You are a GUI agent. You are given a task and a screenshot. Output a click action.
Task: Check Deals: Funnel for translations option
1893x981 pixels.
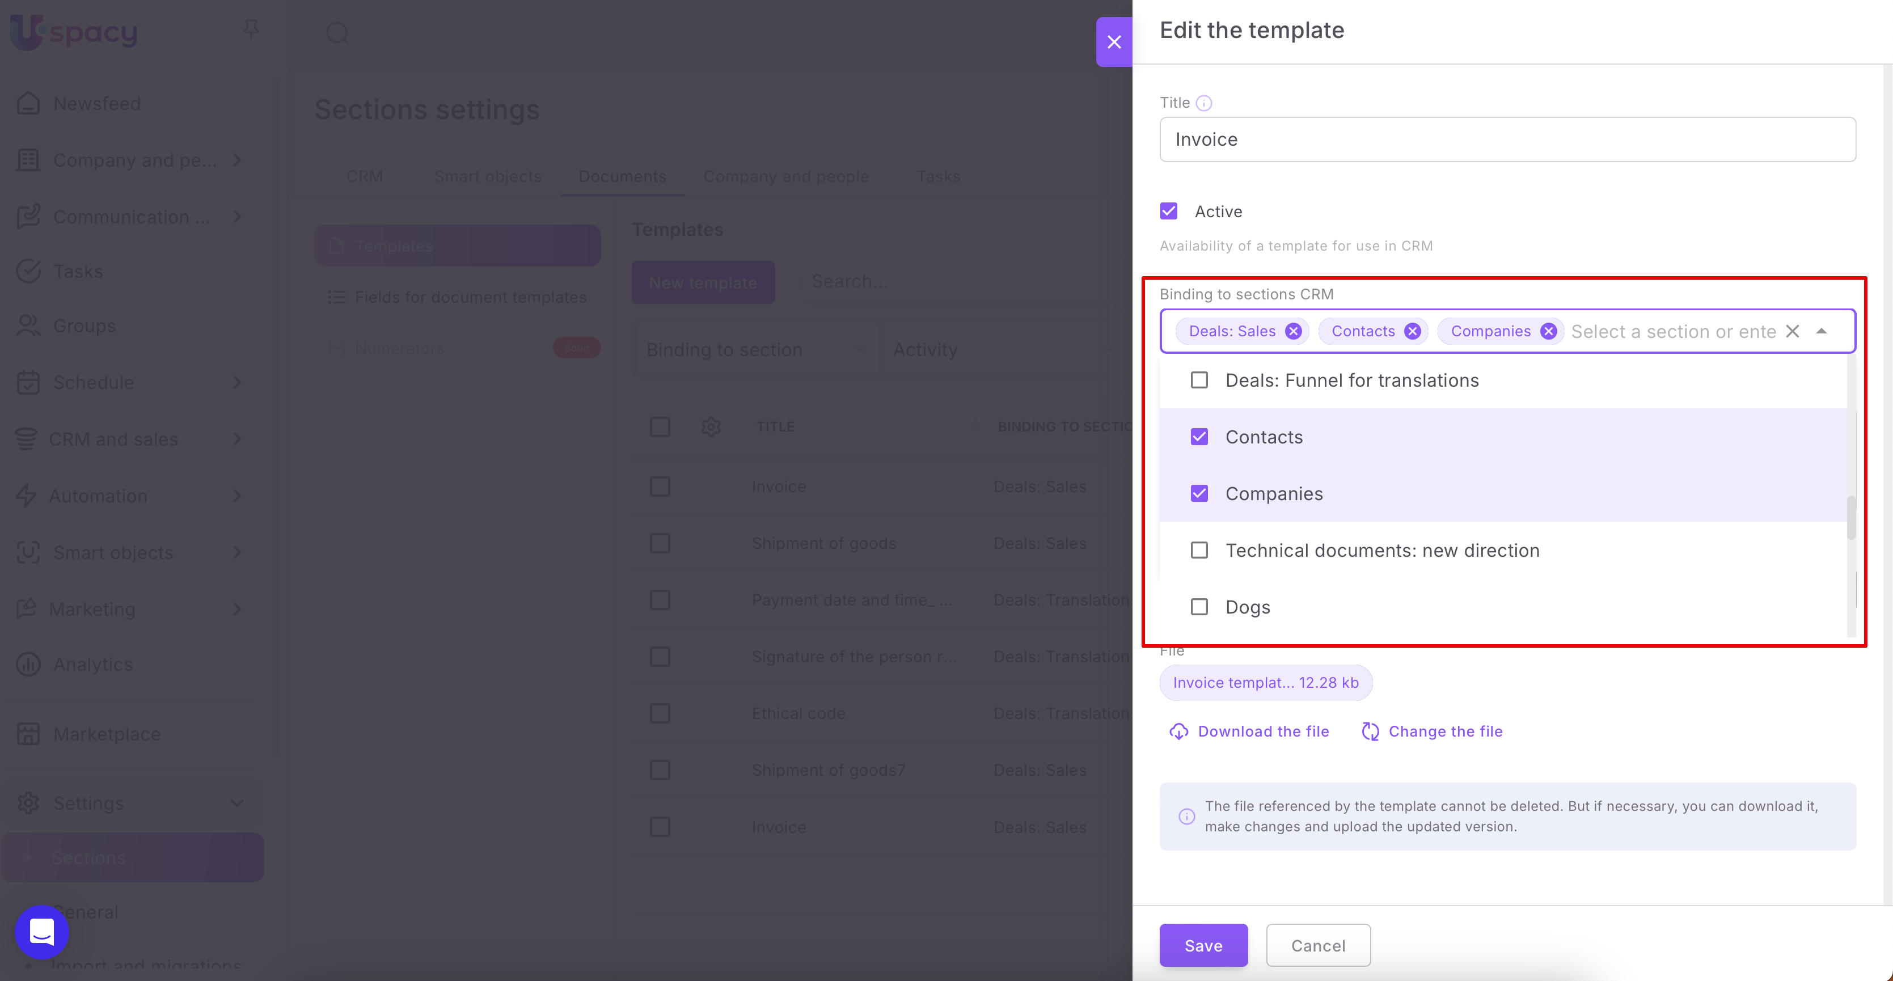(x=1199, y=380)
